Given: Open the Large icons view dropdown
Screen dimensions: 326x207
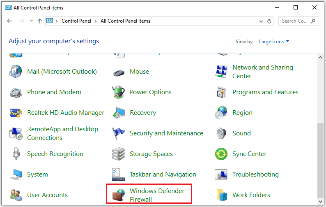Looking at the screenshot, I should [x=274, y=42].
